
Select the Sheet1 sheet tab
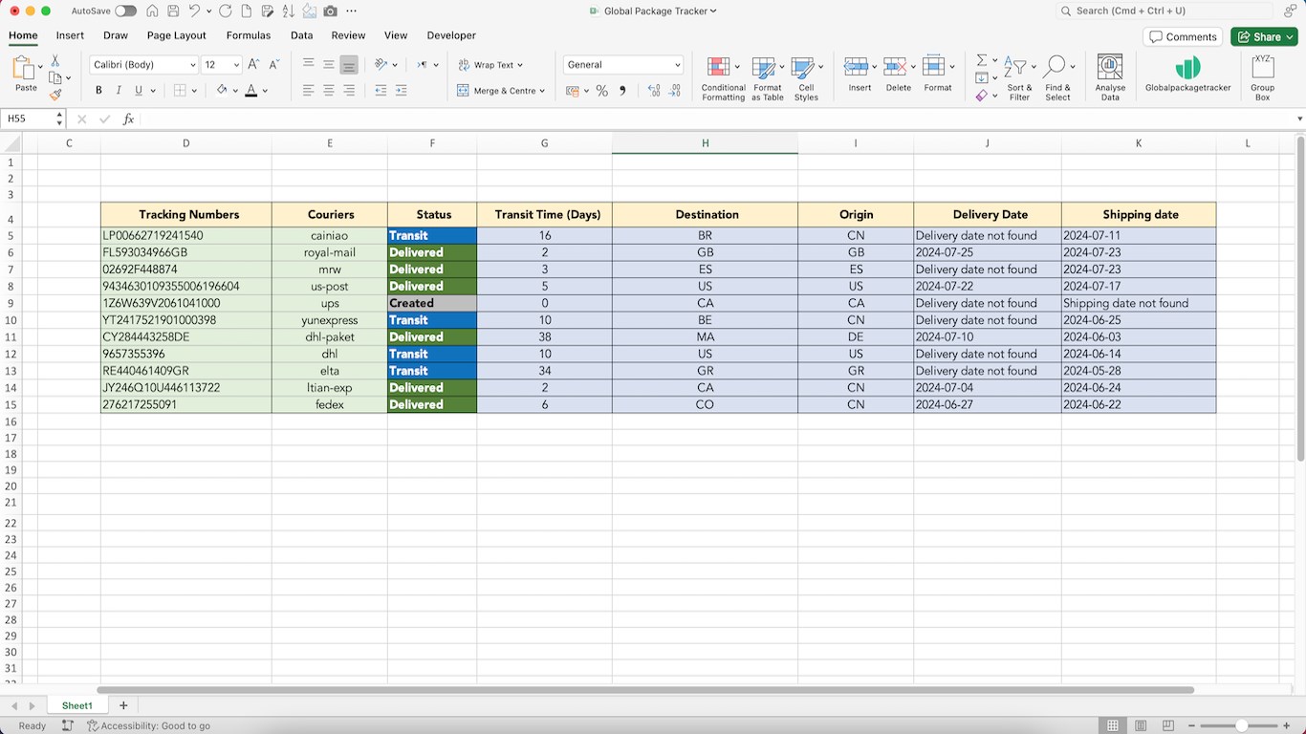coord(77,705)
